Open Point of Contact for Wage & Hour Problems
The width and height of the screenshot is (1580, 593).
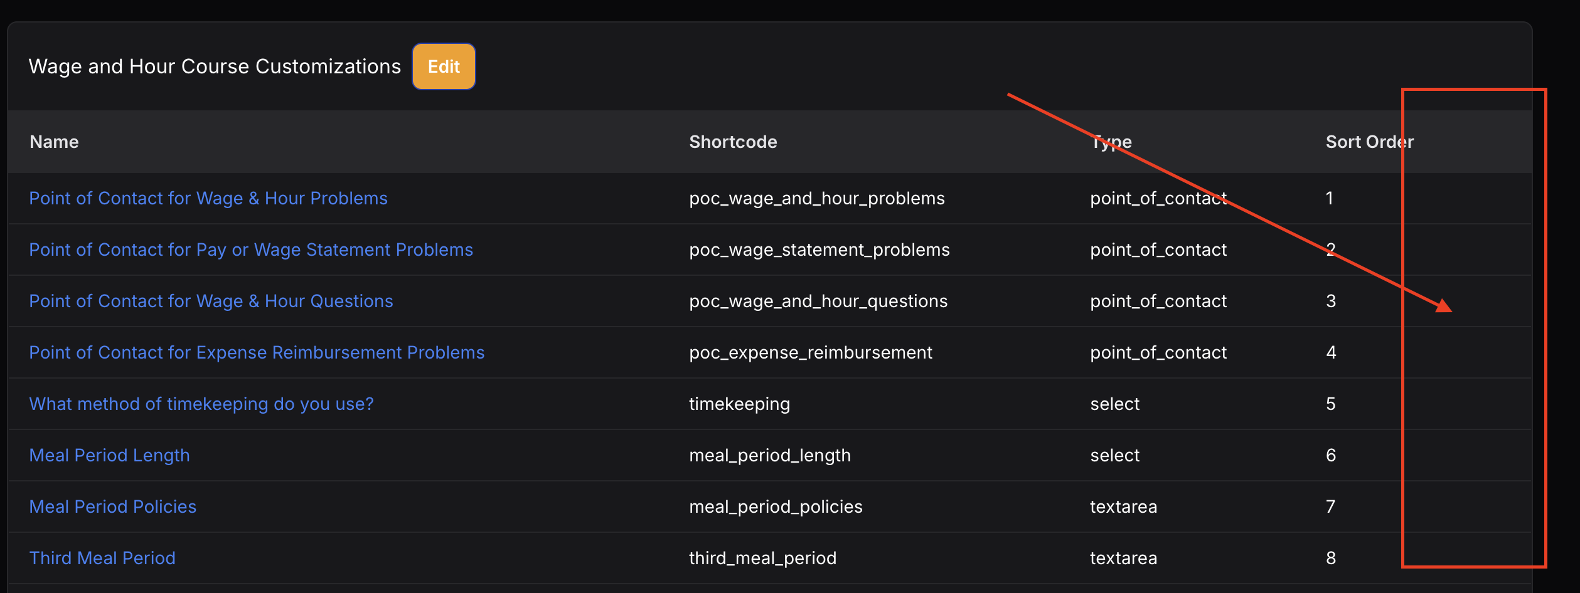pos(208,198)
